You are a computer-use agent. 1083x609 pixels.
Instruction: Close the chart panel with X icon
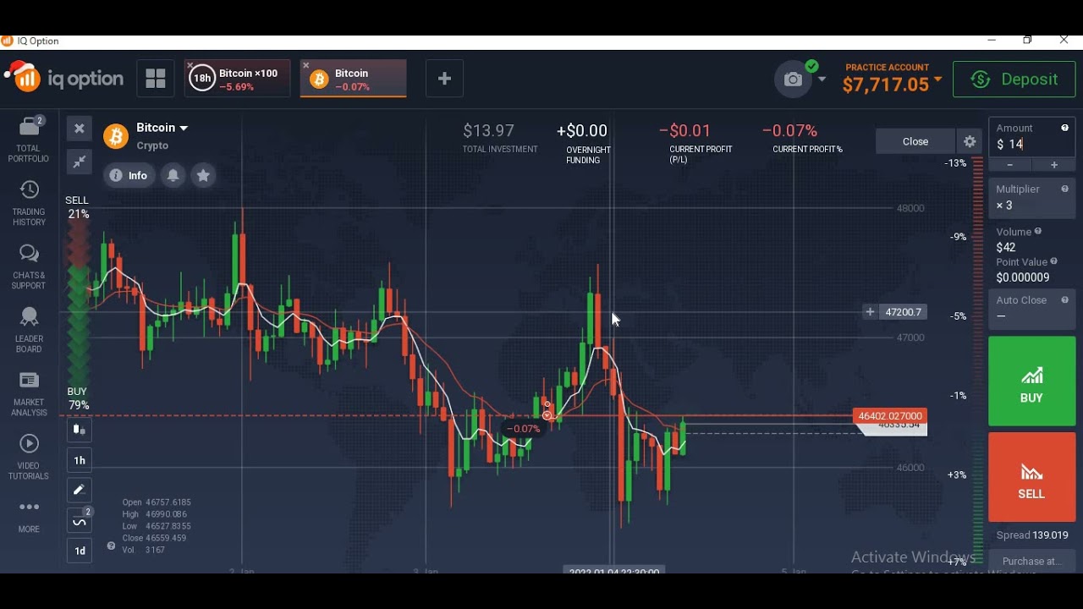(80, 129)
